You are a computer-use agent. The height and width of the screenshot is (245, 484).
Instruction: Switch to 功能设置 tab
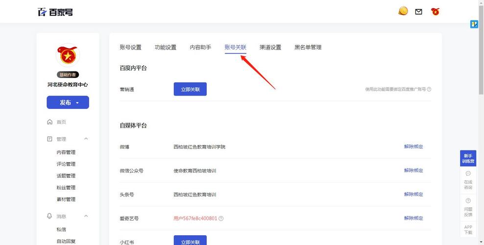[x=166, y=48]
